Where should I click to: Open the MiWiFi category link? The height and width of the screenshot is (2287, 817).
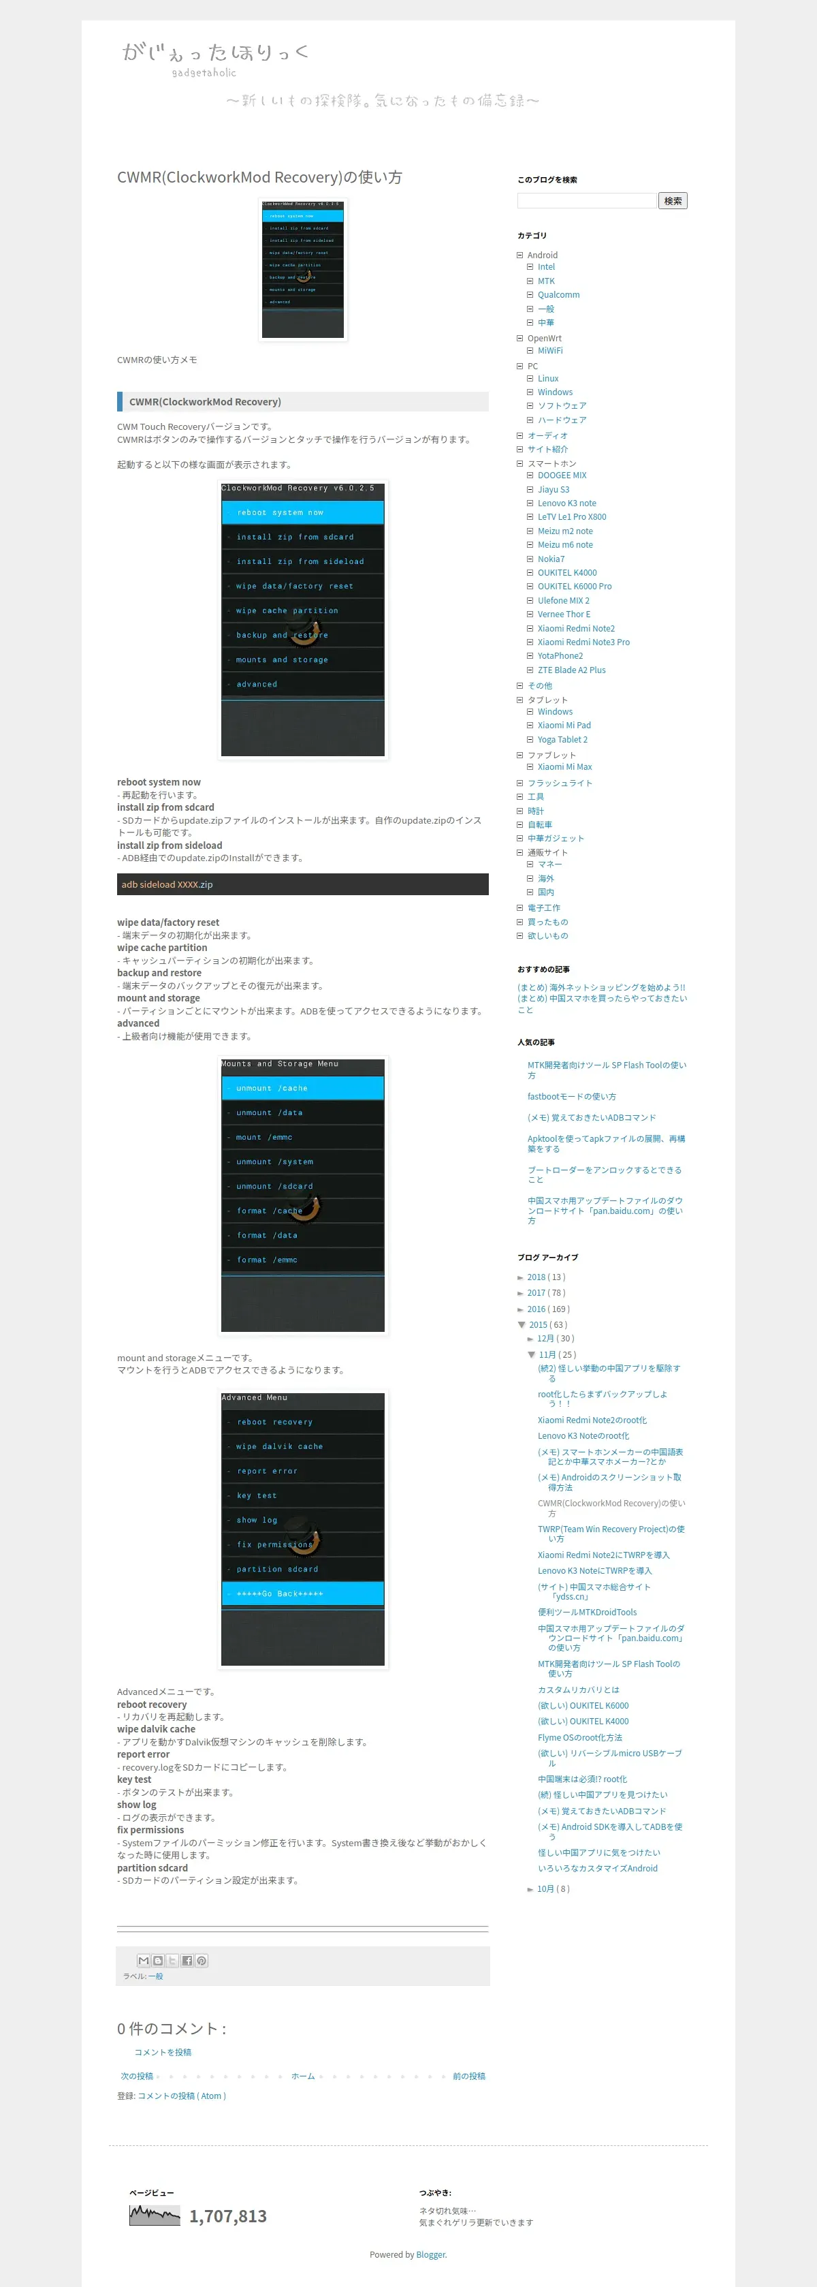[550, 351]
